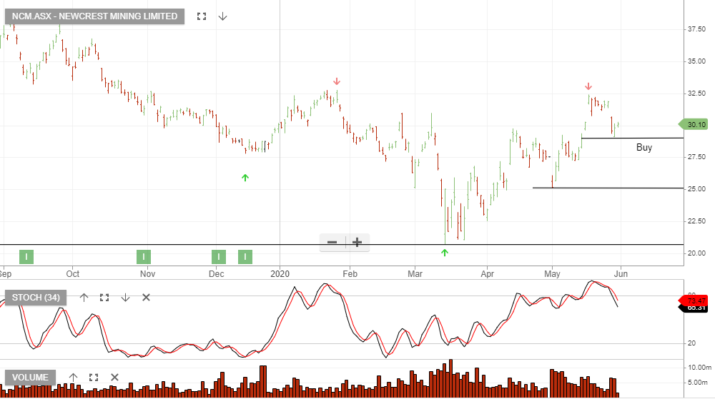Click the 73.47 stochastic value tag

tap(694, 300)
